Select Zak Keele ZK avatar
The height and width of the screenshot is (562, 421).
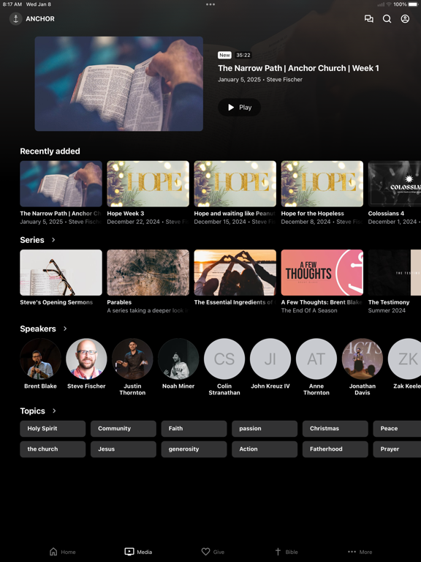[404, 359]
